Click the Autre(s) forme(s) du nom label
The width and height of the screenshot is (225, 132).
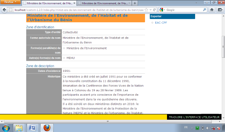pyautogui.click(x=45, y=58)
